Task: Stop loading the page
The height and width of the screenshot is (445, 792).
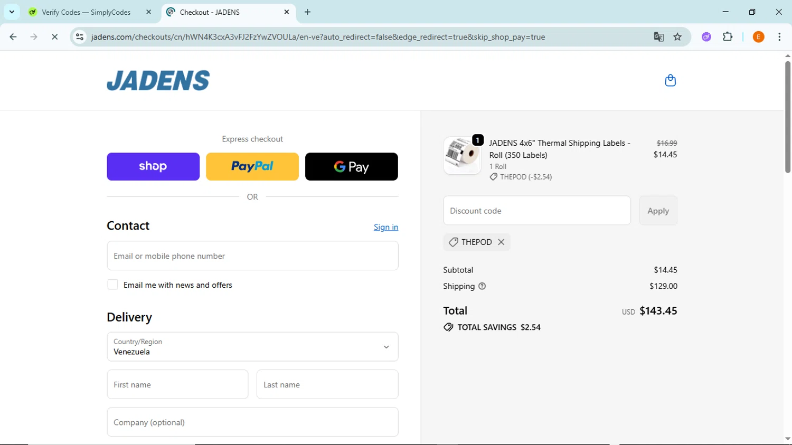Action: (x=54, y=37)
